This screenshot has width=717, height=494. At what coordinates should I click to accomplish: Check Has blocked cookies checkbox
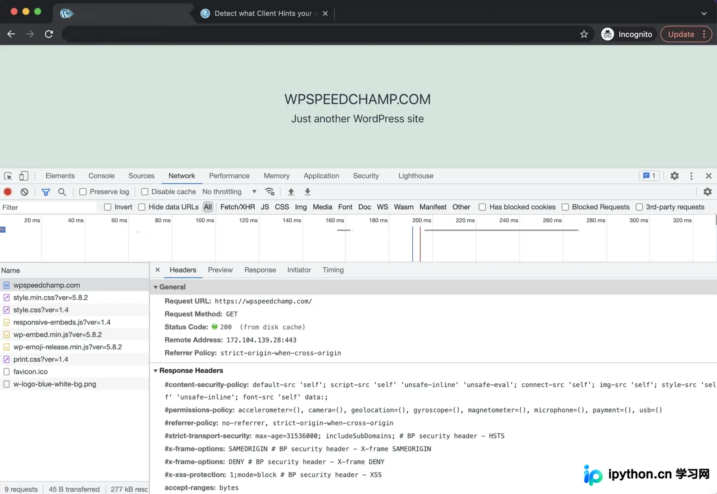pos(482,207)
